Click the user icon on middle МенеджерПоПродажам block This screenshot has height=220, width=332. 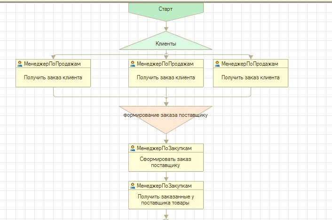pyautogui.click(x=133, y=64)
